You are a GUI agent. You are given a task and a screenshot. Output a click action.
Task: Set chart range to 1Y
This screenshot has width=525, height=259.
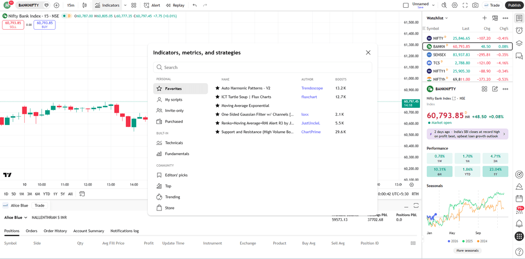(55, 194)
